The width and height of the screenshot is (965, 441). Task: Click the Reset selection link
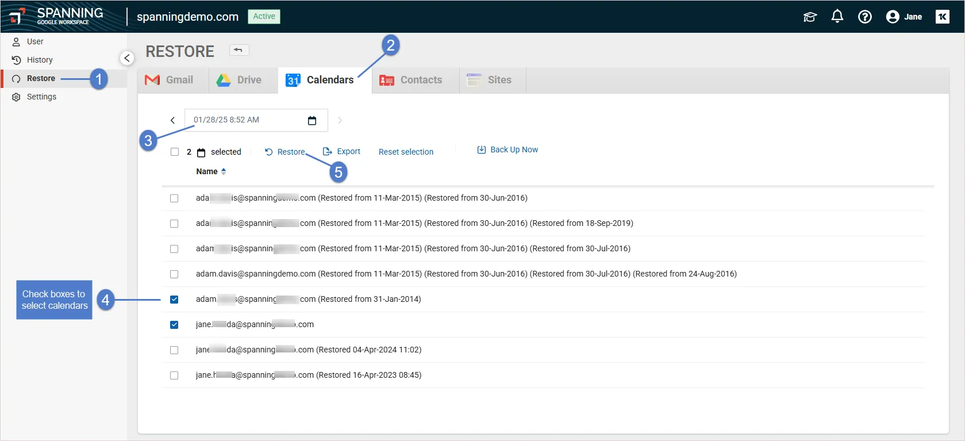pyautogui.click(x=406, y=152)
